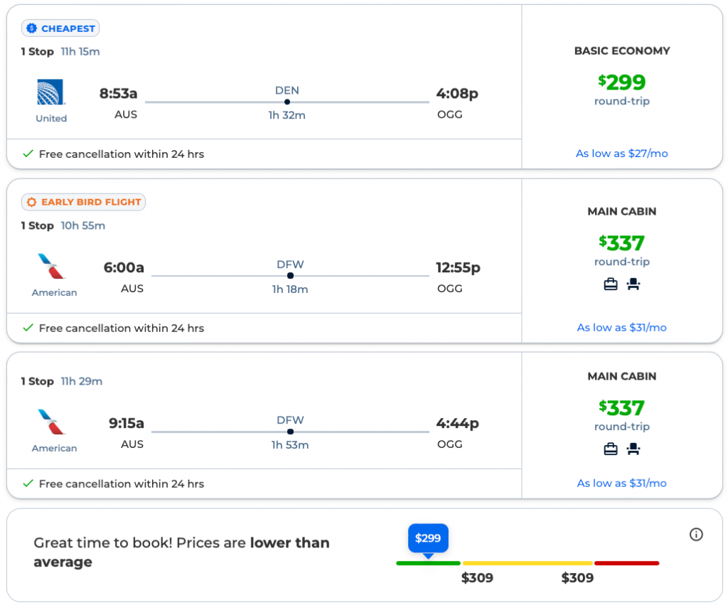The height and width of the screenshot is (605, 728).
Task: Select the $299 Basic Economy round-trip price
Action: [622, 83]
